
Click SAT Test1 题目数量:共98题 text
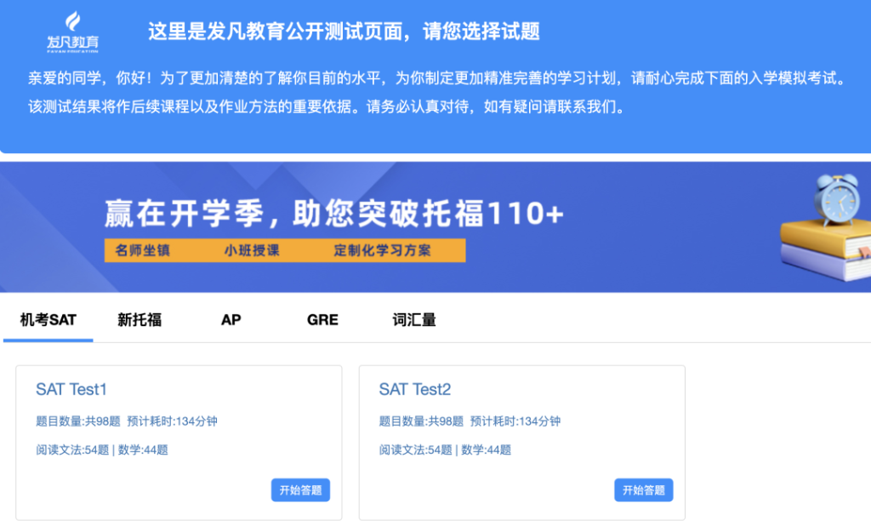tap(78, 421)
